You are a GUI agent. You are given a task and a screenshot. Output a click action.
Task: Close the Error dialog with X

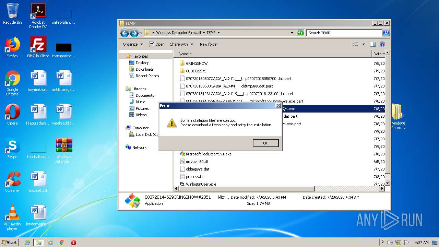pos(278,106)
